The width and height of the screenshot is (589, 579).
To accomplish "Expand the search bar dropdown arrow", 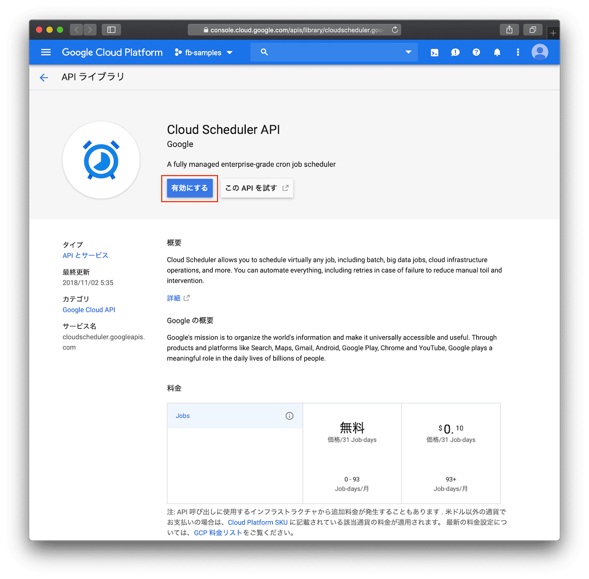I will pos(408,52).
